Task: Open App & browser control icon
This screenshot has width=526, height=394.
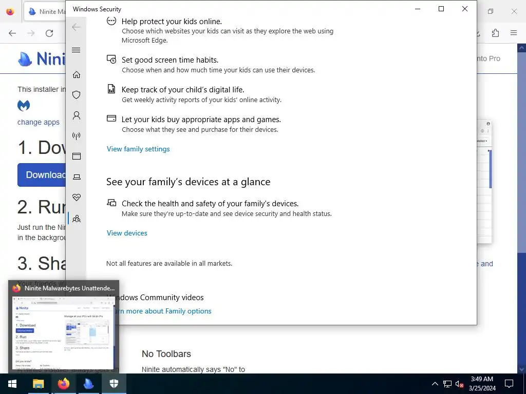Action: (77, 156)
